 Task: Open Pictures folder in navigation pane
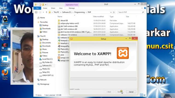coord(44,53)
